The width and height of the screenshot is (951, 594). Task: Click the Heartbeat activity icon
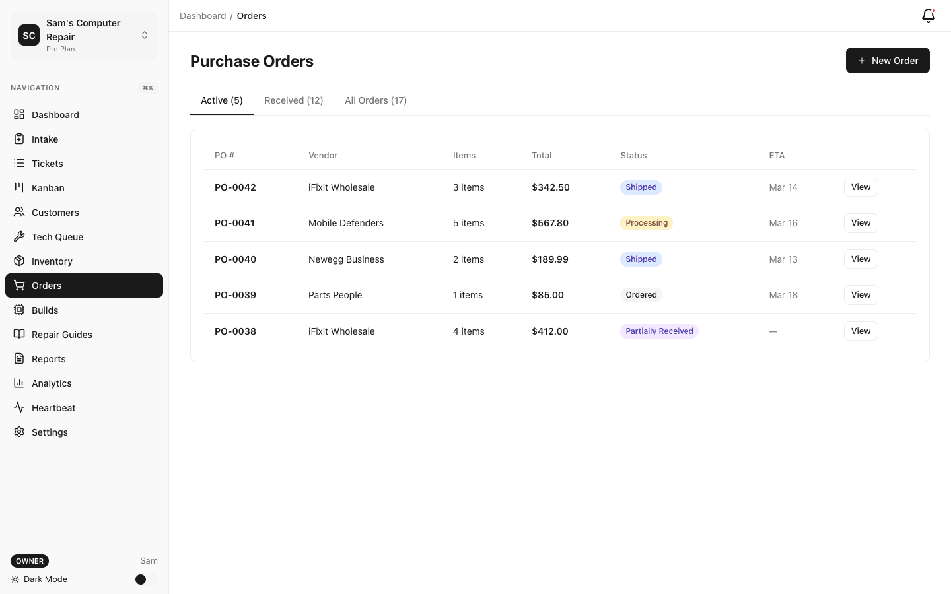tap(19, 407)
